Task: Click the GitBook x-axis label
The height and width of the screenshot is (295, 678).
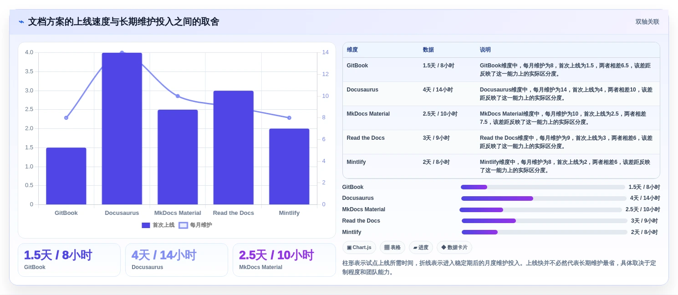Action: coord(66,213)
